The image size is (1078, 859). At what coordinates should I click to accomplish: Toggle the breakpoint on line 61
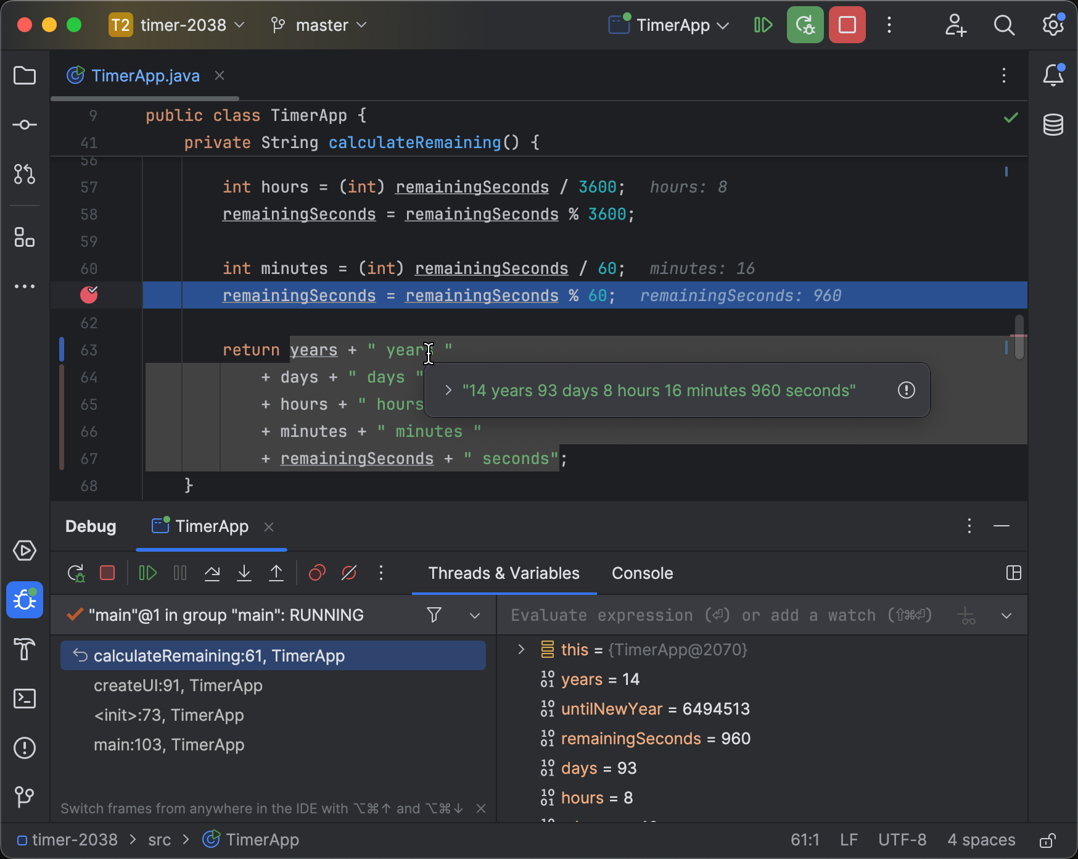click(90, 295)
